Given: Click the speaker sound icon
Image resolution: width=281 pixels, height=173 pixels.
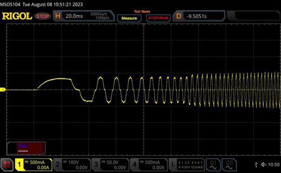Looking at the screenshot, I should (x=264, y=164).
